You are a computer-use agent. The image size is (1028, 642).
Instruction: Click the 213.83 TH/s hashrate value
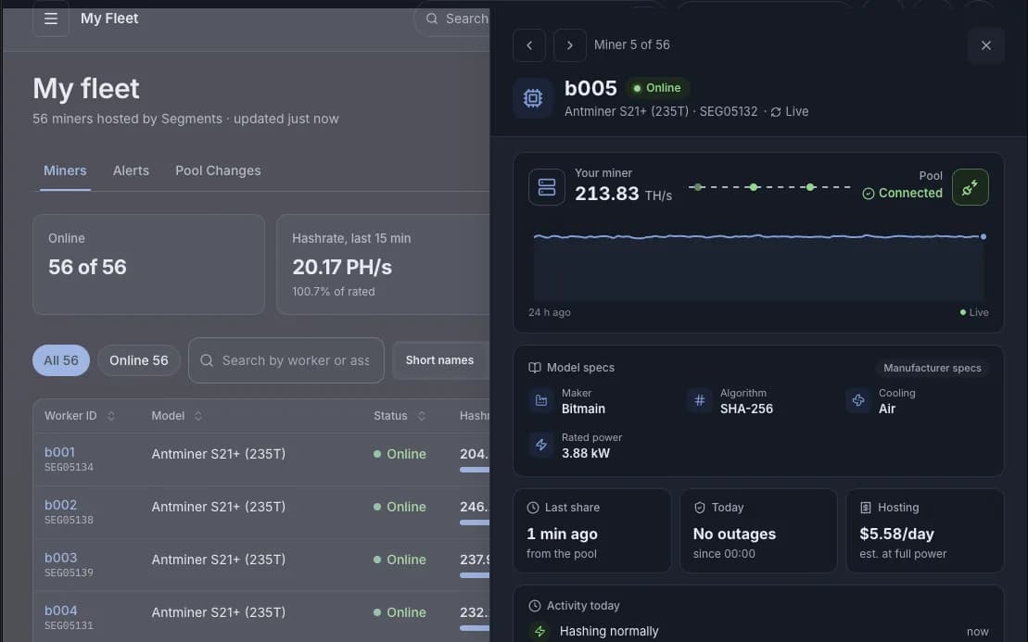pos(624,194)
